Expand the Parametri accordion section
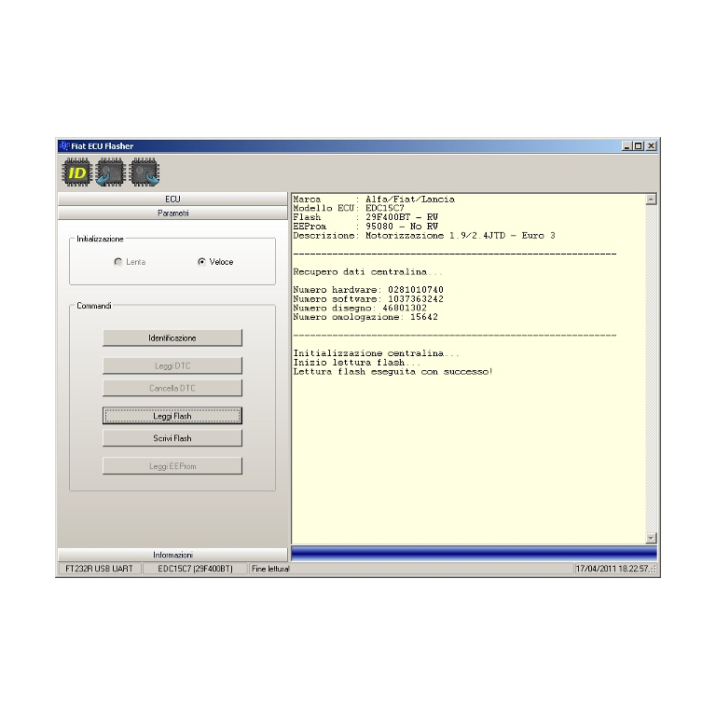The width and height of the screenshot is (716, 716). coord(172,213)
